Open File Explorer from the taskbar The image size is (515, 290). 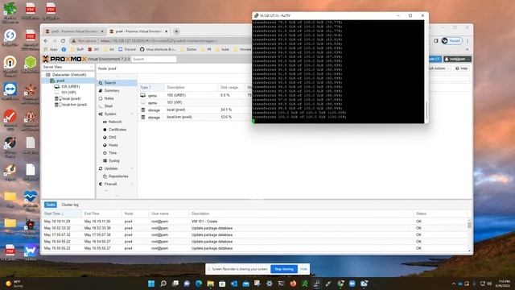click(x=211, y=284)
